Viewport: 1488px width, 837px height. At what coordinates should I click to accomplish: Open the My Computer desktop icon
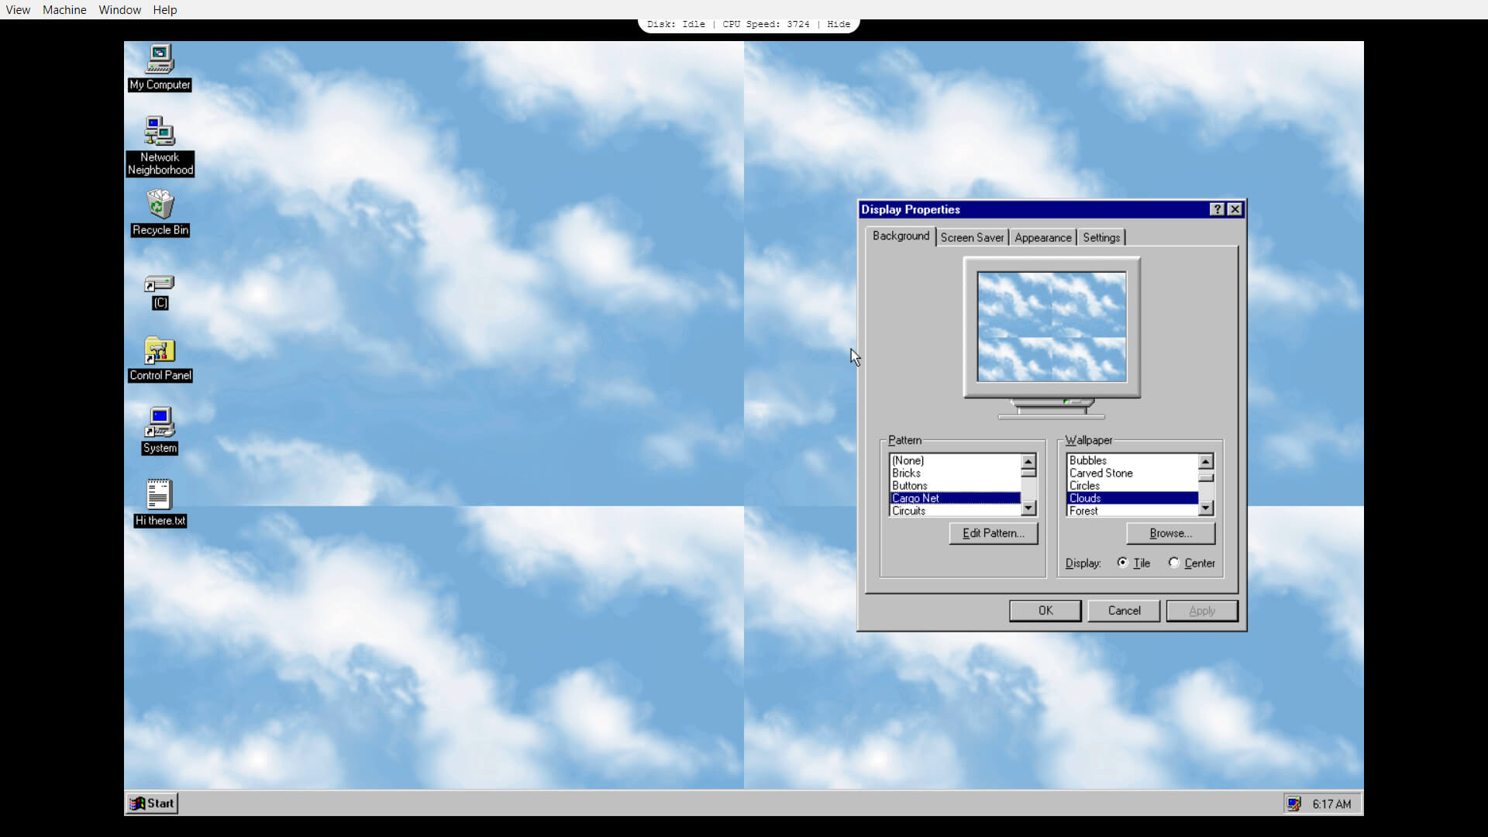click(160, 68)
